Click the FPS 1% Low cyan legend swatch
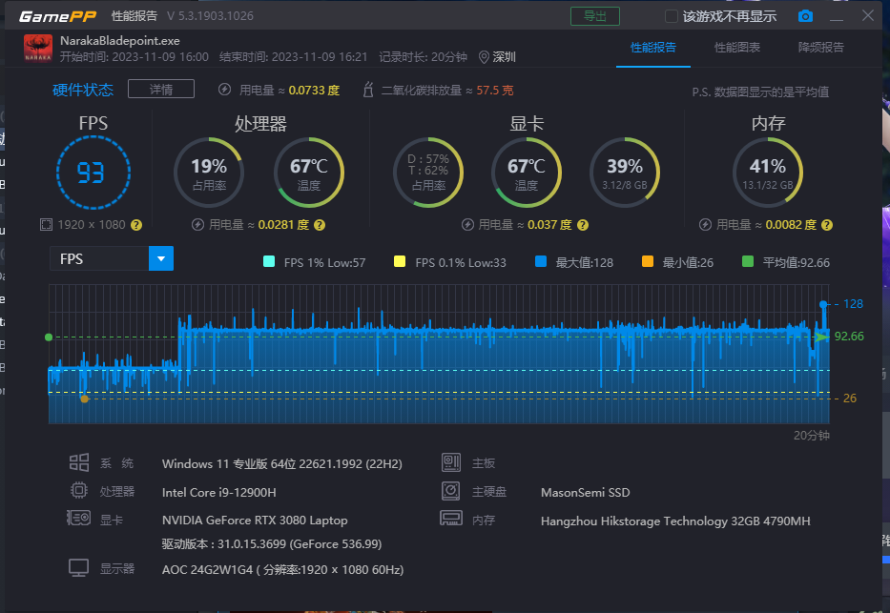The image size is (890, 613). click(269, 261)
